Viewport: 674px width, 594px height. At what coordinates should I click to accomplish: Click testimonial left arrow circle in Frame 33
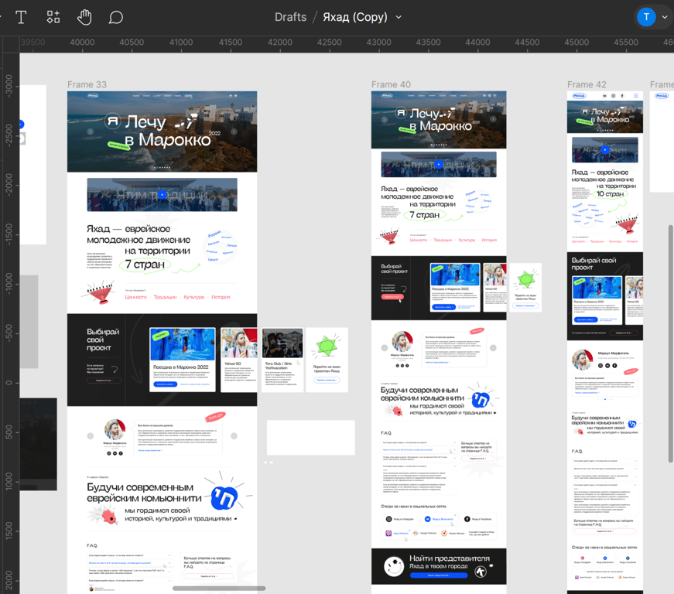pos(91,436)
